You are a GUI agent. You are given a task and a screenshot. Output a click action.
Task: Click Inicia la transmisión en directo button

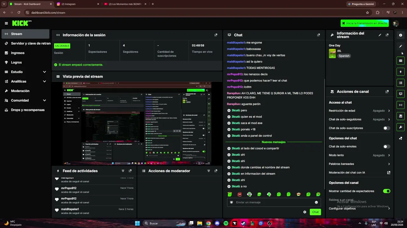click(364, 23)
